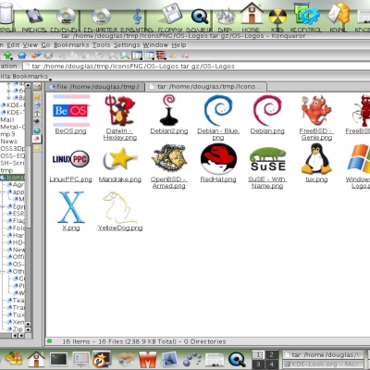Click the home icon in the bottom taskbar
The width and height of the screenshot is (370, 370).
tap(36, 360)
